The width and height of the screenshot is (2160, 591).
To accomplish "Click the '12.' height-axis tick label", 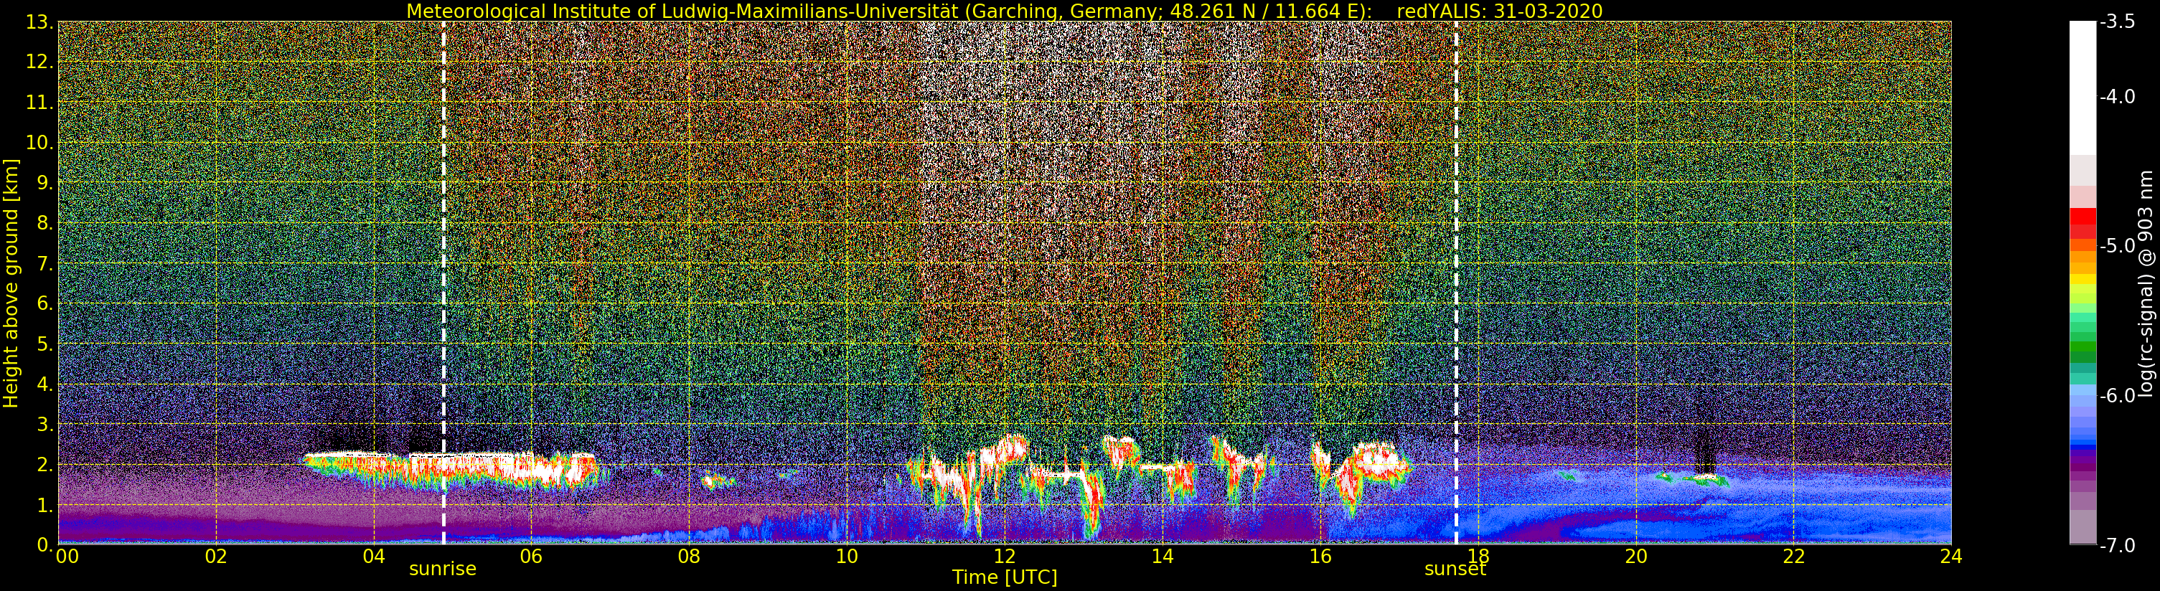I will (40, 62).
